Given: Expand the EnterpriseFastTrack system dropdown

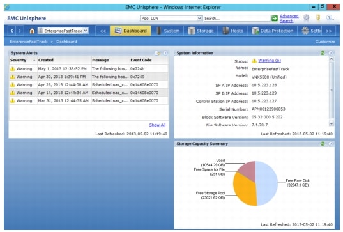Looking at the screenshot, I should point(86,31).
